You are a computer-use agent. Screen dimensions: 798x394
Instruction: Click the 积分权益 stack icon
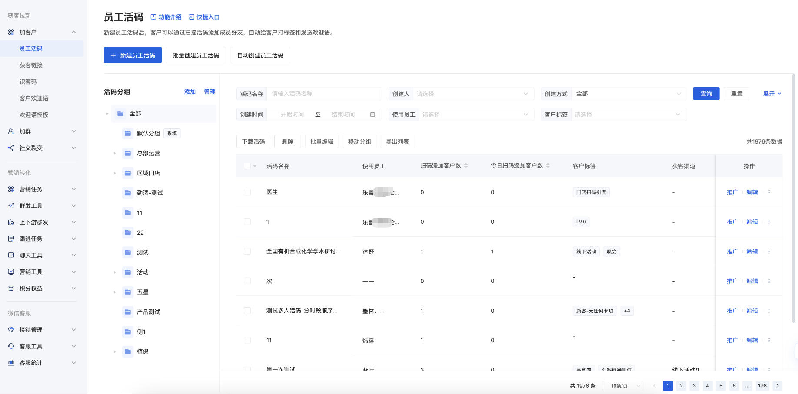[11, 288]
